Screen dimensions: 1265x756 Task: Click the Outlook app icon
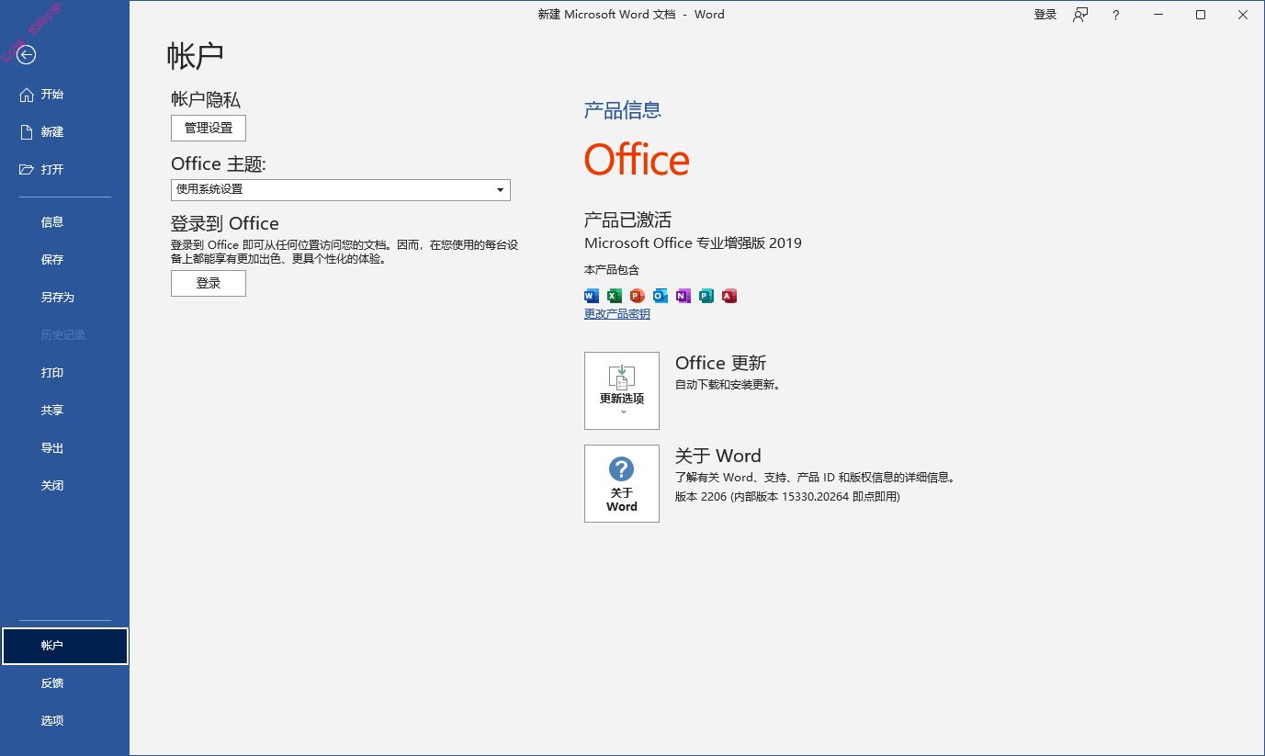pyautogui.click(x=661, y=296)
